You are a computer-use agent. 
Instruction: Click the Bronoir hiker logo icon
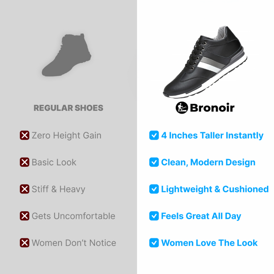pyautogui.click(x=182, y=108)
